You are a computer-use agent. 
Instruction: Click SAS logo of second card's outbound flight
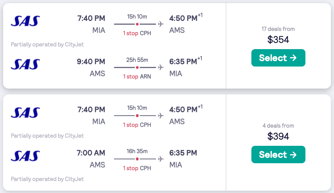(25, 112)
